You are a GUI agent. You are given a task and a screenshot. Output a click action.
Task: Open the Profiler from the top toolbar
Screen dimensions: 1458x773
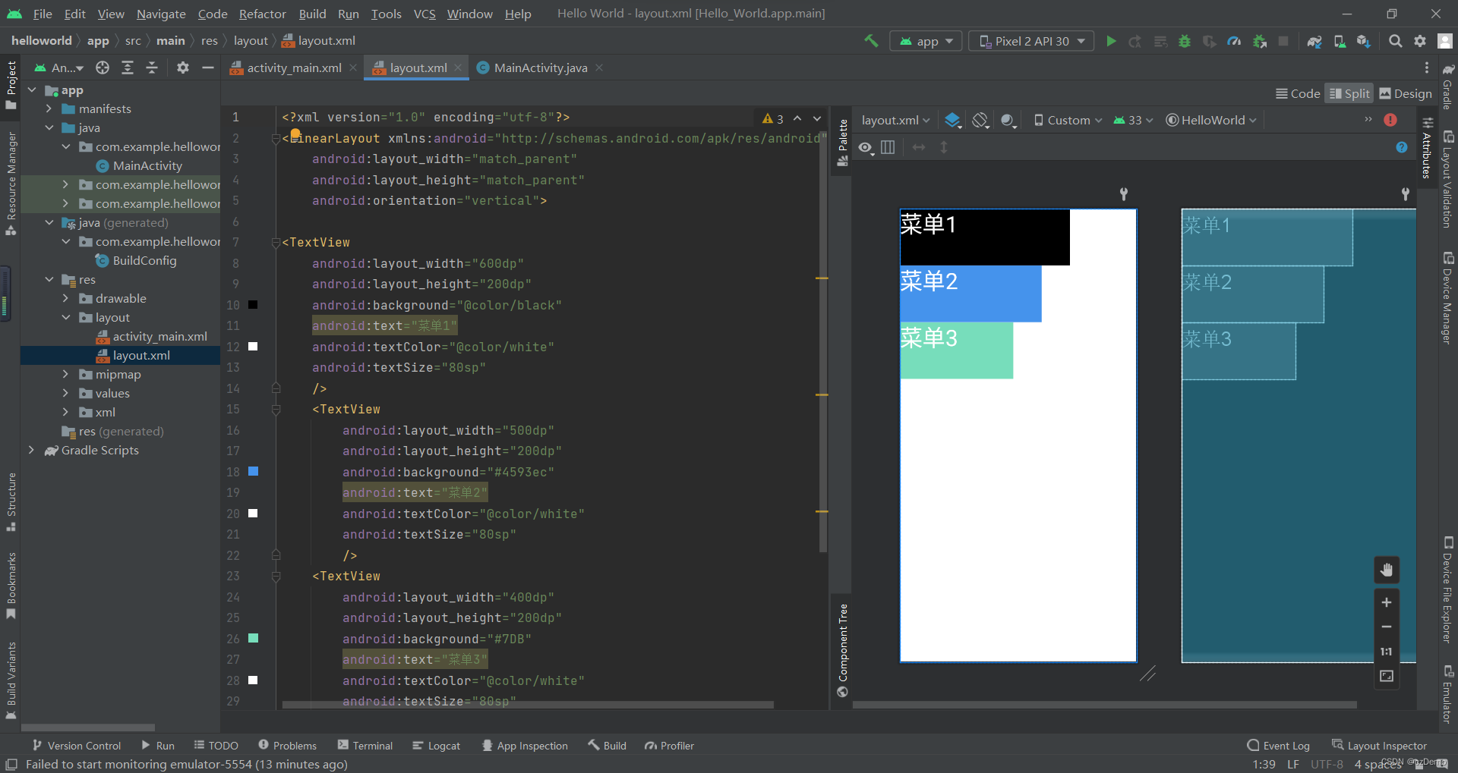tap(1235, 42)
